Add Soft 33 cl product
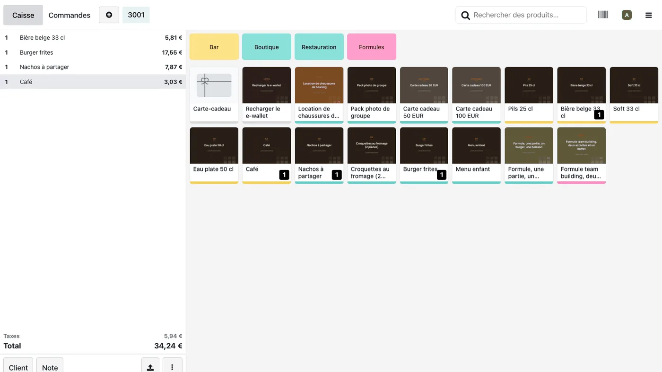 634,95
